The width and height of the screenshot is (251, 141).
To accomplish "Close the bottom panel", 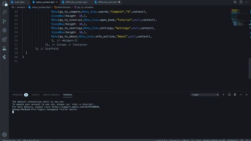I will click(x=247, y=95).
